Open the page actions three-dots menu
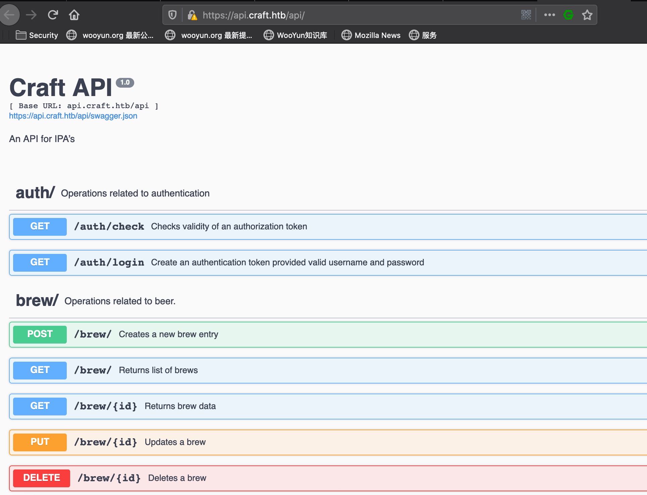Image resolution: width=647 pixels, height=495 pixels. [x=549, y=15]
